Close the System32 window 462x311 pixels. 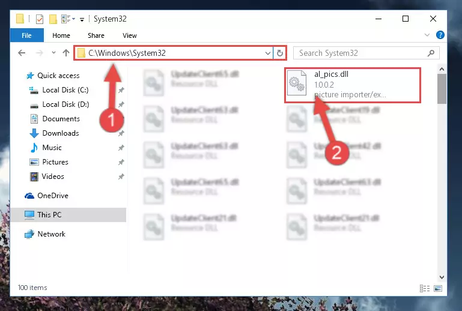pyautogui.click(x=433, y=19)
